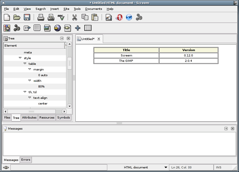239x172 pixels.
Task: Insert a table with the grid icon
Action: point(88,28)
